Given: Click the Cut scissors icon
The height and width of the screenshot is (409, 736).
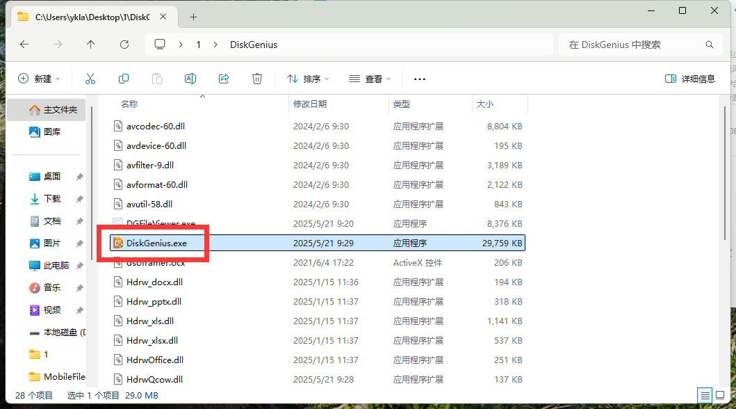Looking at the screenshot, I should [90, 79].
